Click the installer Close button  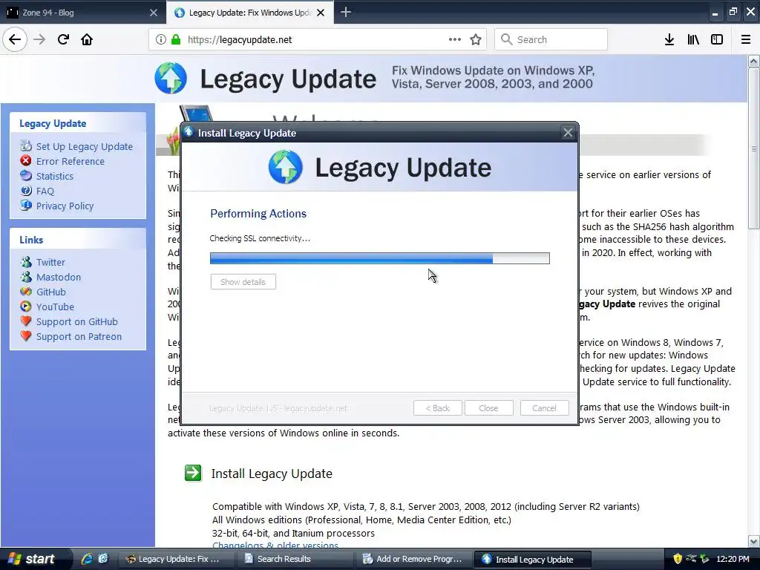pyautogui.click(x=488, y=407)
